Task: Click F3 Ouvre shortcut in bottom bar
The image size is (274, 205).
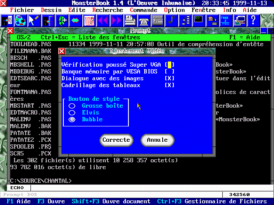Action: (51, 202)
